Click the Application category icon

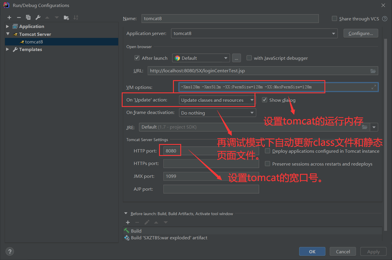pos(15,26)
